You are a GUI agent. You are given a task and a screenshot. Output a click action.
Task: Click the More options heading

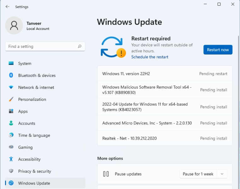(110, 158)
